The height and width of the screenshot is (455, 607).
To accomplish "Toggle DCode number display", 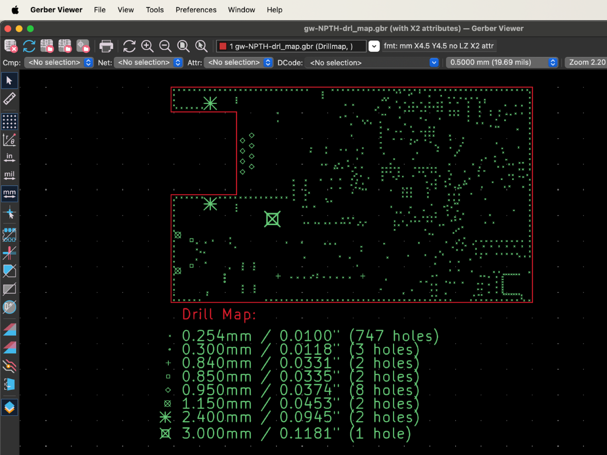I will tap(9, 307).
